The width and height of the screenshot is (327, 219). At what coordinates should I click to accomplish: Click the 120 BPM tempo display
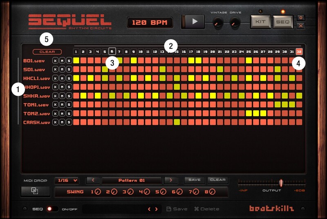click(x=150, y=22)
